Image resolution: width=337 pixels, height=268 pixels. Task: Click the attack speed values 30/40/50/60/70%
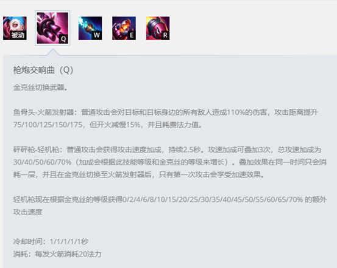point(42,162)
